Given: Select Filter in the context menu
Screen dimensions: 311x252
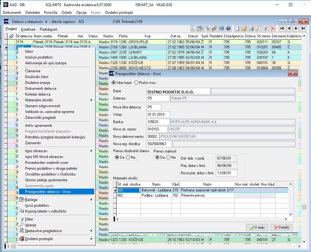Looking at the screenshot, I should click(x=57, y=219).
